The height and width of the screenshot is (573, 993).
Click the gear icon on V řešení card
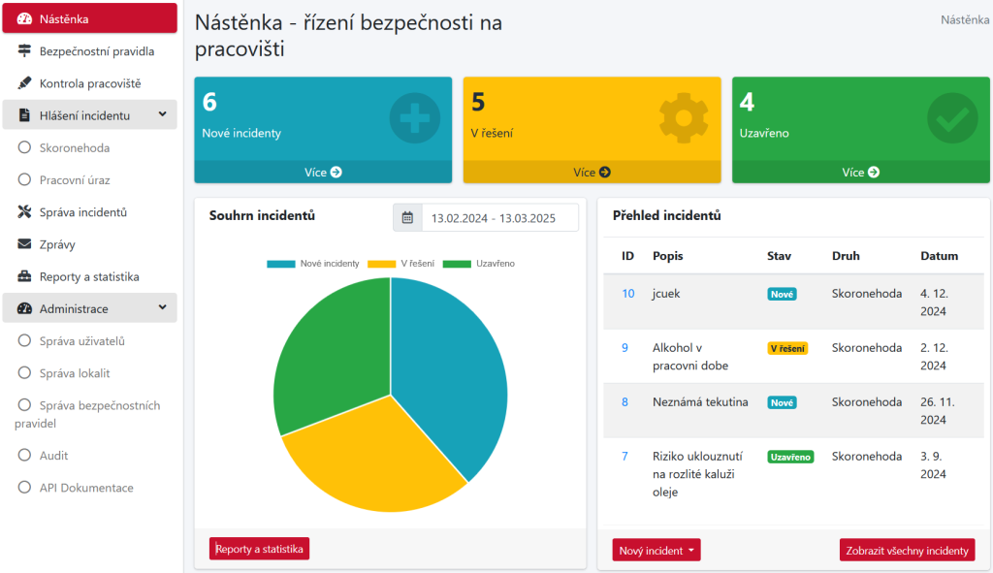click(684, 118)
